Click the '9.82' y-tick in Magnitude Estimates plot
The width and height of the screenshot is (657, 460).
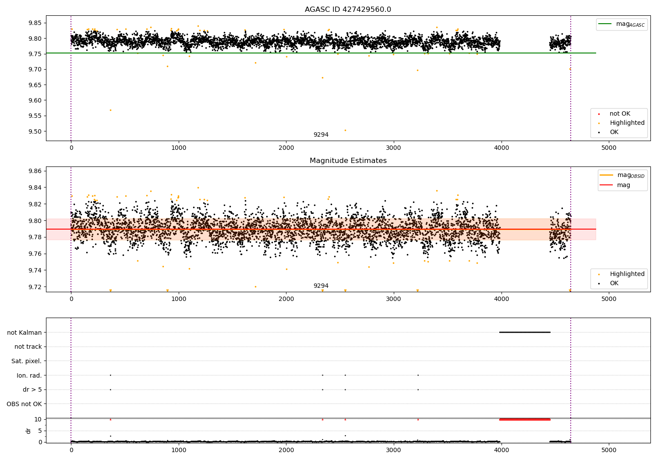coord(34,205)
